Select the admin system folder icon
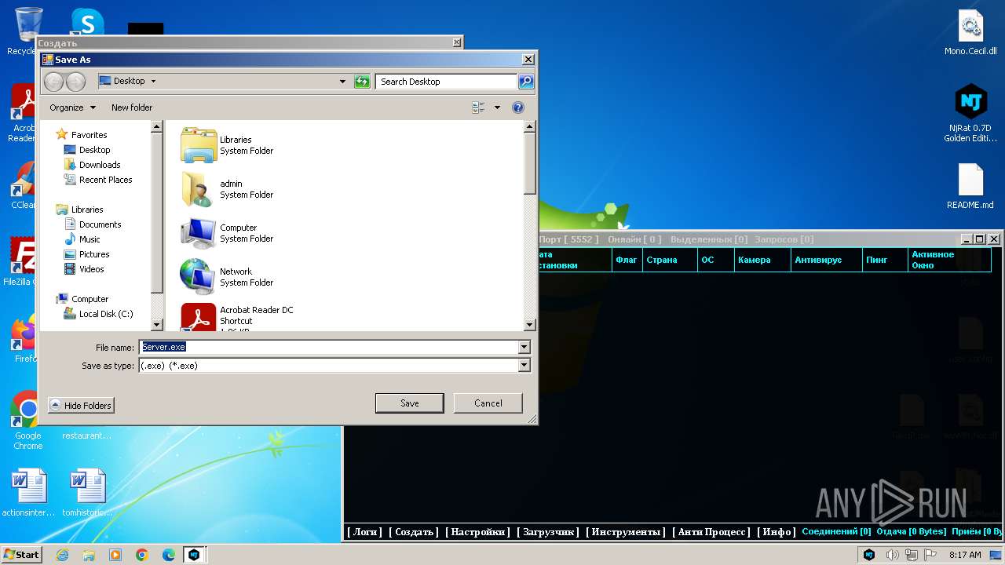Image resolution: width=1005 pixels, height=565 pixels. [199, 189]
